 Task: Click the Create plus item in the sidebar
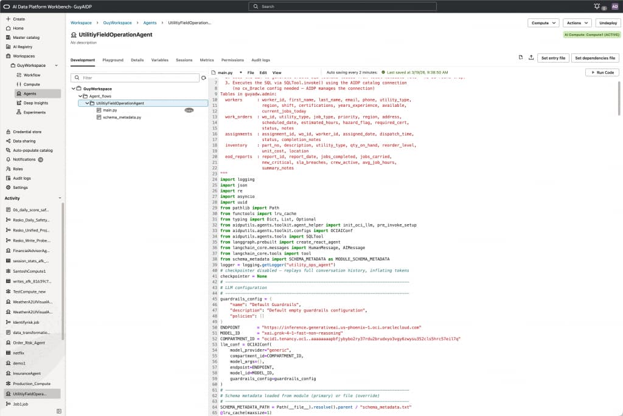click(15, 19)
